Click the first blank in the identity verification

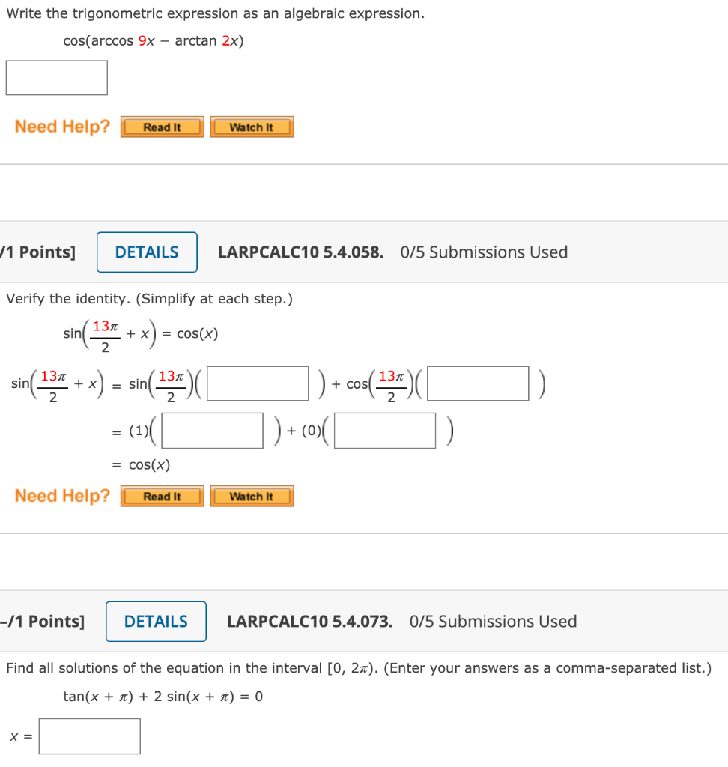[258, 383]
